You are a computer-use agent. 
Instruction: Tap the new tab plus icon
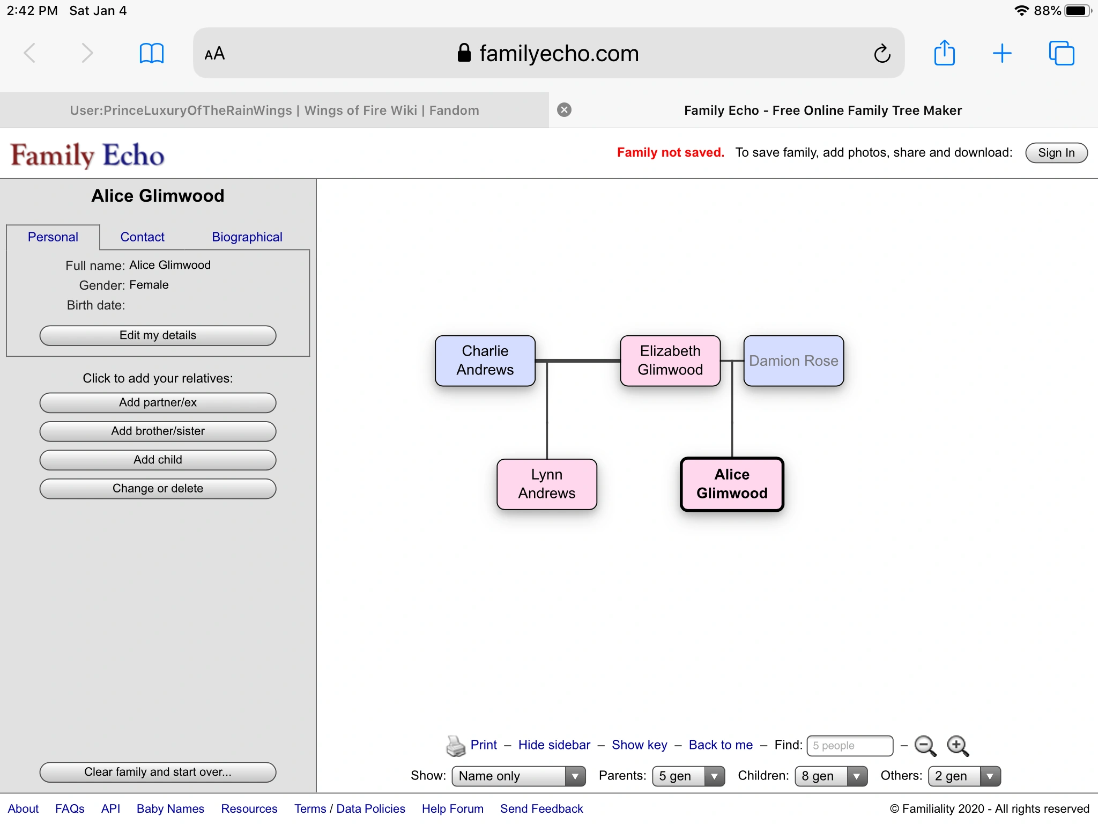1001,54
